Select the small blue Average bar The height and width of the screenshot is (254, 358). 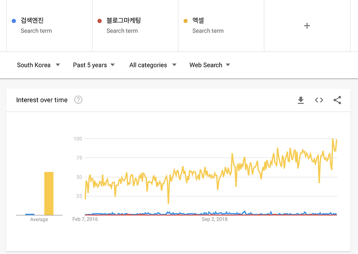[x=30, y=214]
